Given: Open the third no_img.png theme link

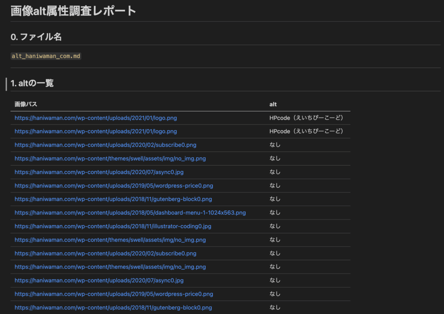Looking at the screenshot, I should point(110,267).
